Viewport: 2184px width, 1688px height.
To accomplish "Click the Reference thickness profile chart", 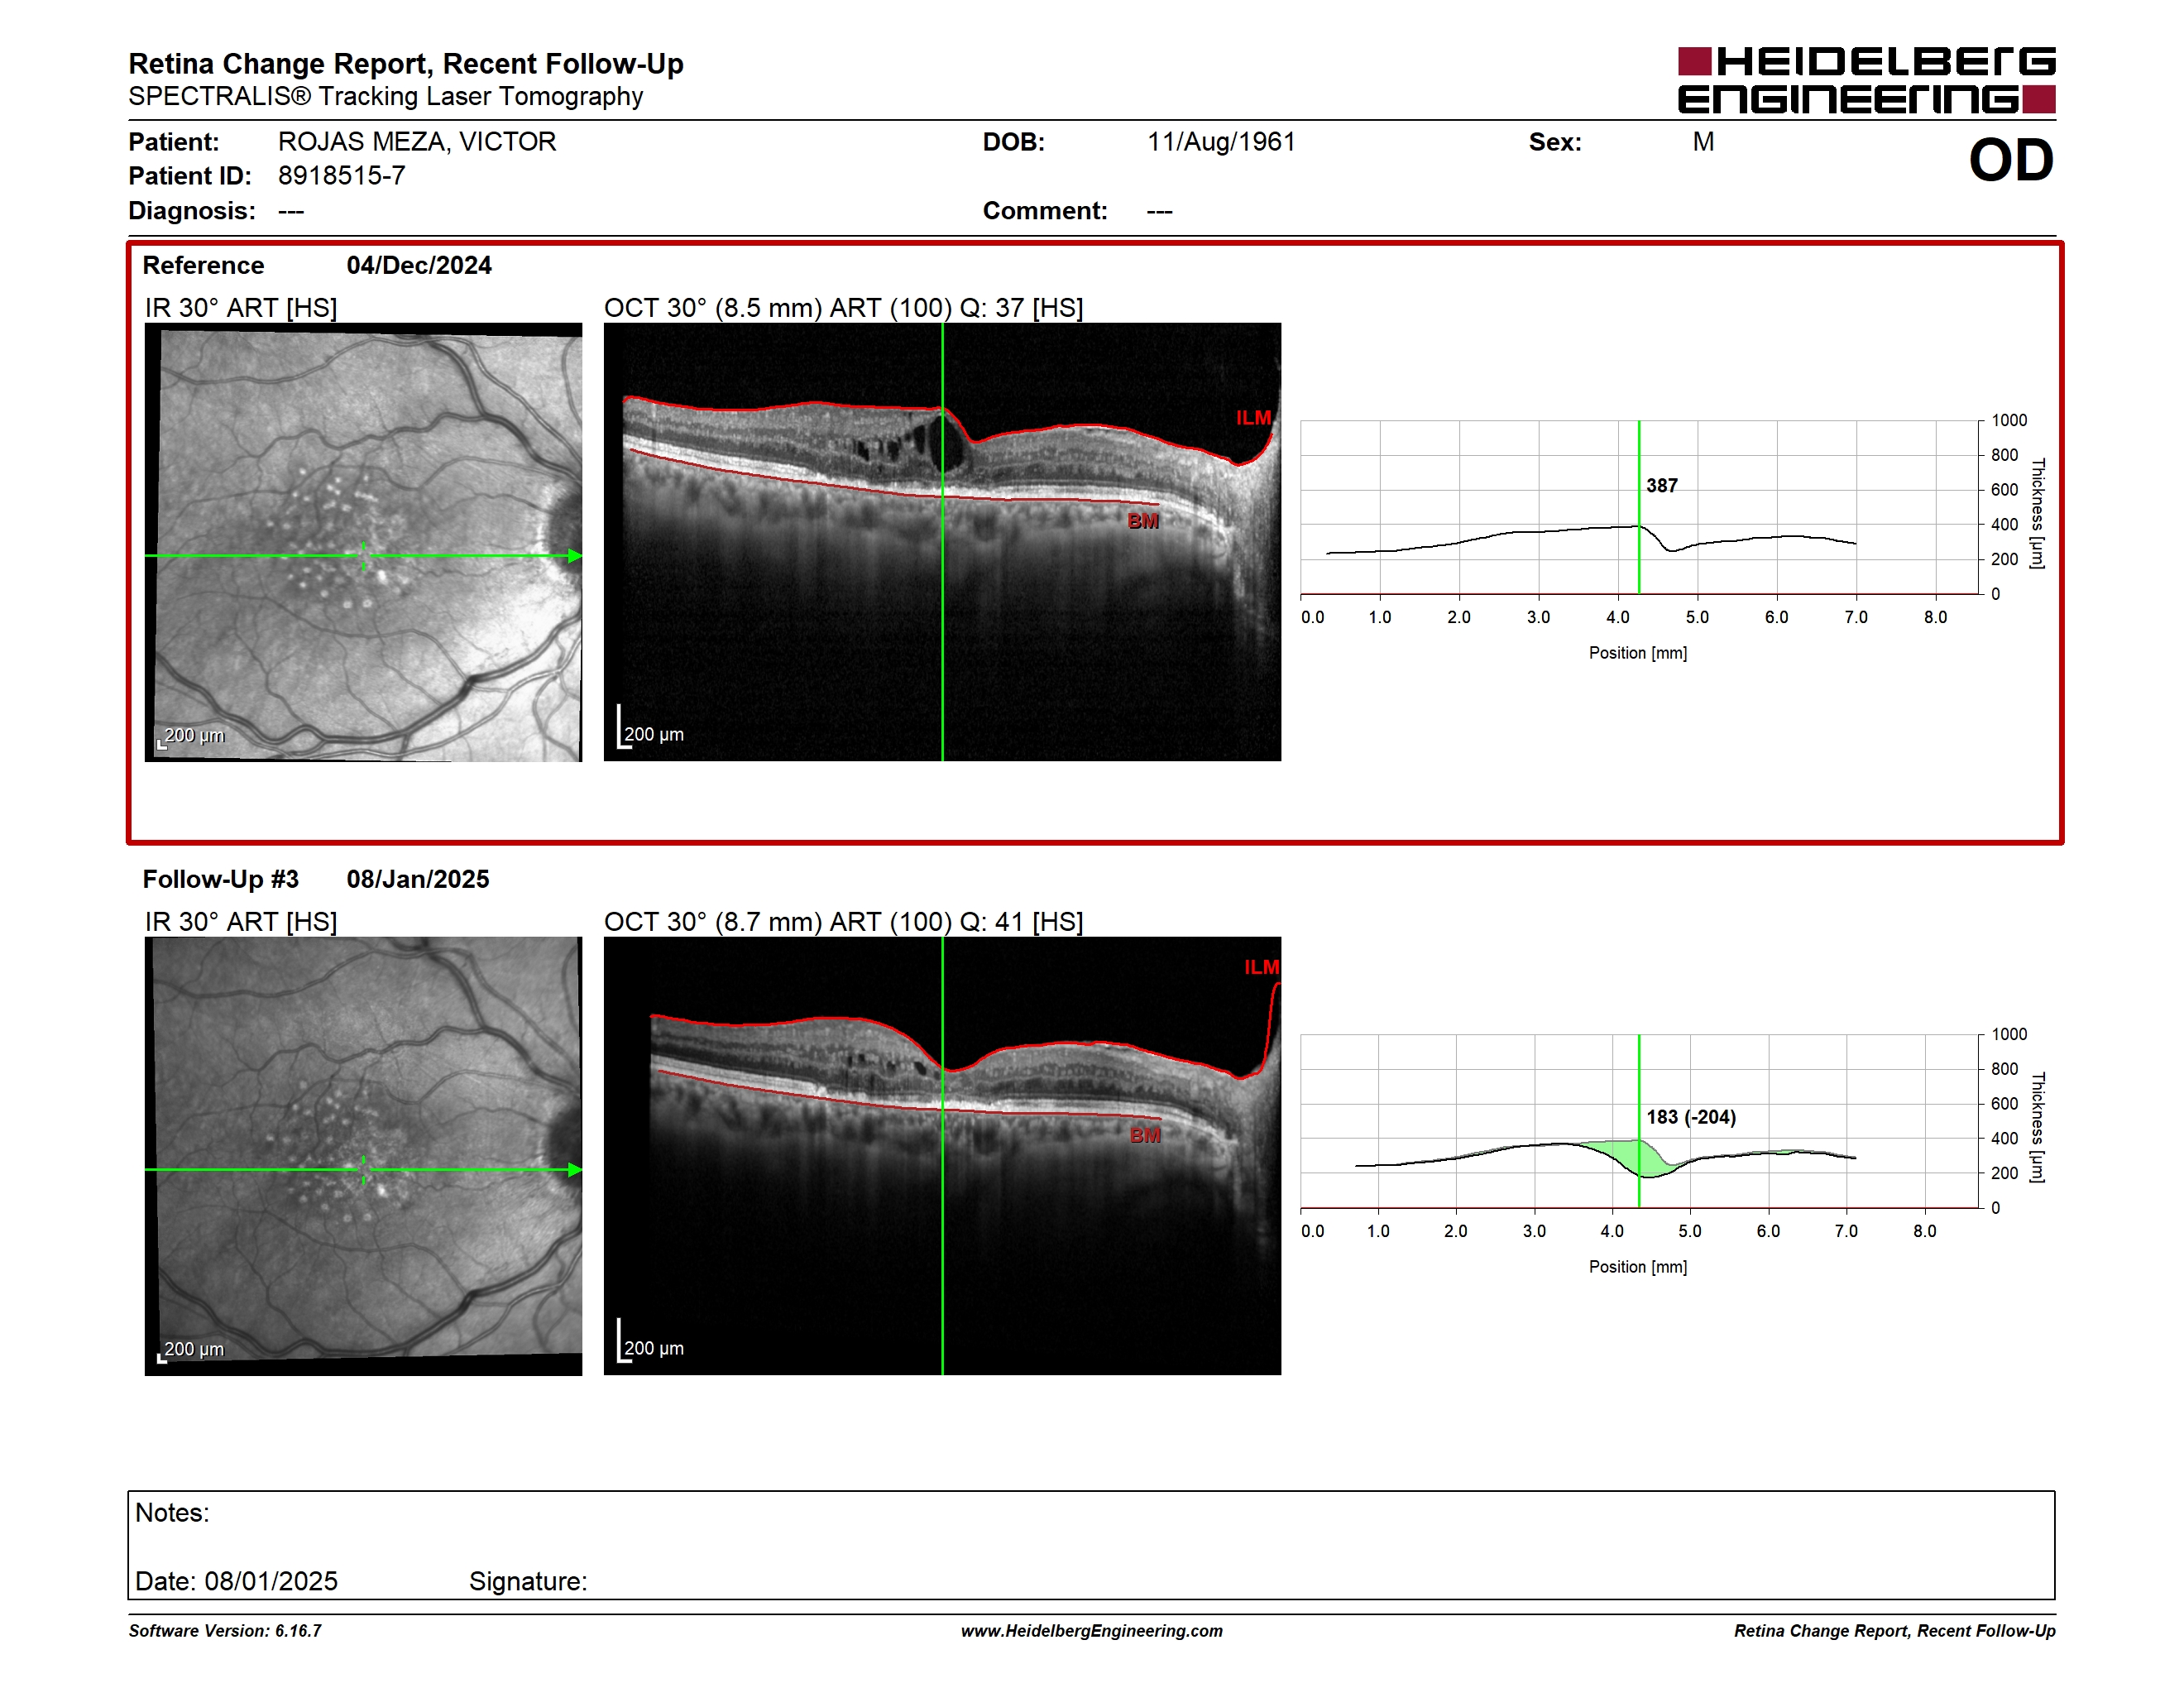I will (1640, 507).
